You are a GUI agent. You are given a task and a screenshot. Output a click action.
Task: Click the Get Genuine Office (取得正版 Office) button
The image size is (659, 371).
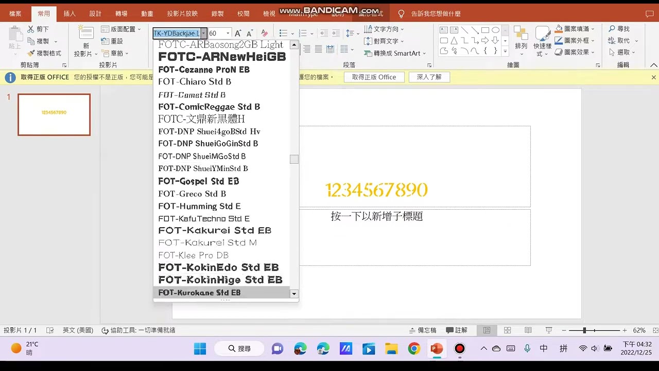(x=374, y=77)
